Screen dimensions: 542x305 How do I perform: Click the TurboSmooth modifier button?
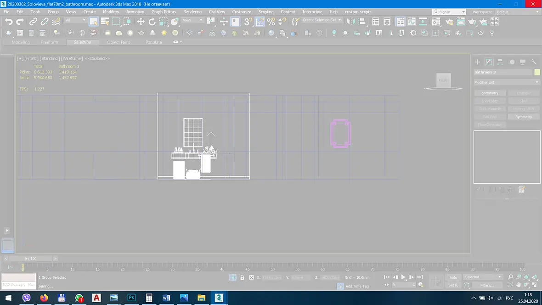tap(490, 109)
